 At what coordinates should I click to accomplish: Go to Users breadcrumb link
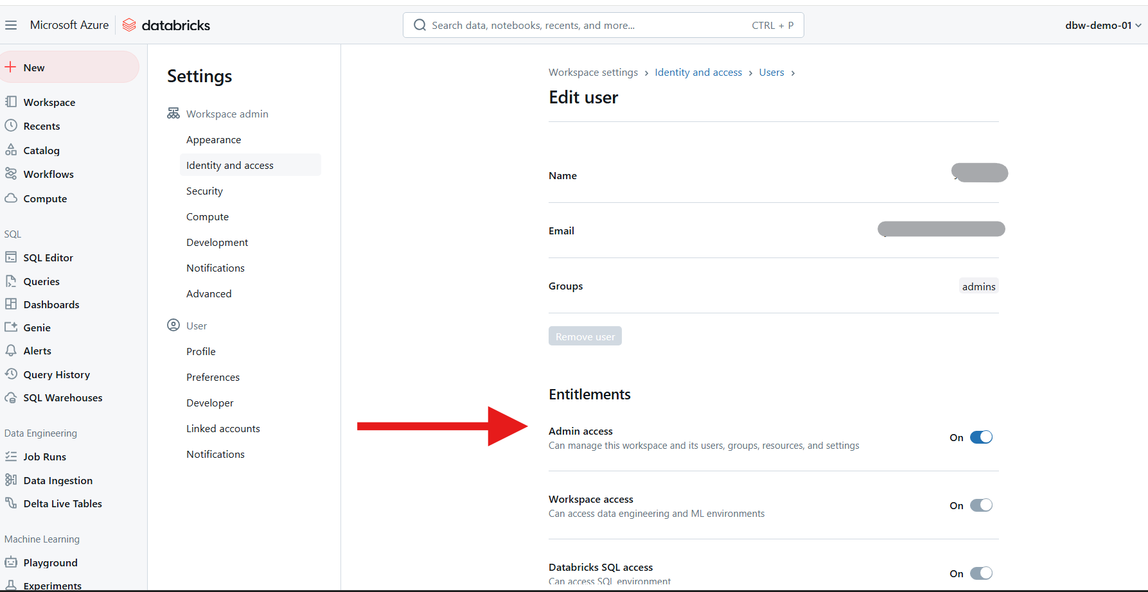click(772, 72)
